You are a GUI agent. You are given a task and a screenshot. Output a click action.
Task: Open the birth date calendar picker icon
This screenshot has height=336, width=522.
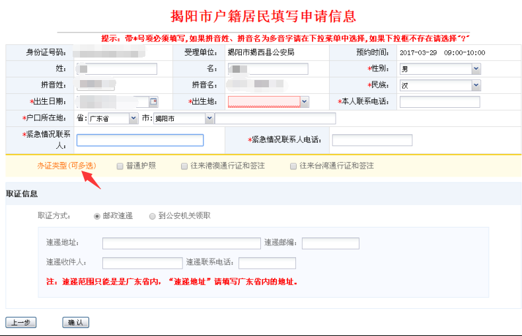tap(154, 102)
